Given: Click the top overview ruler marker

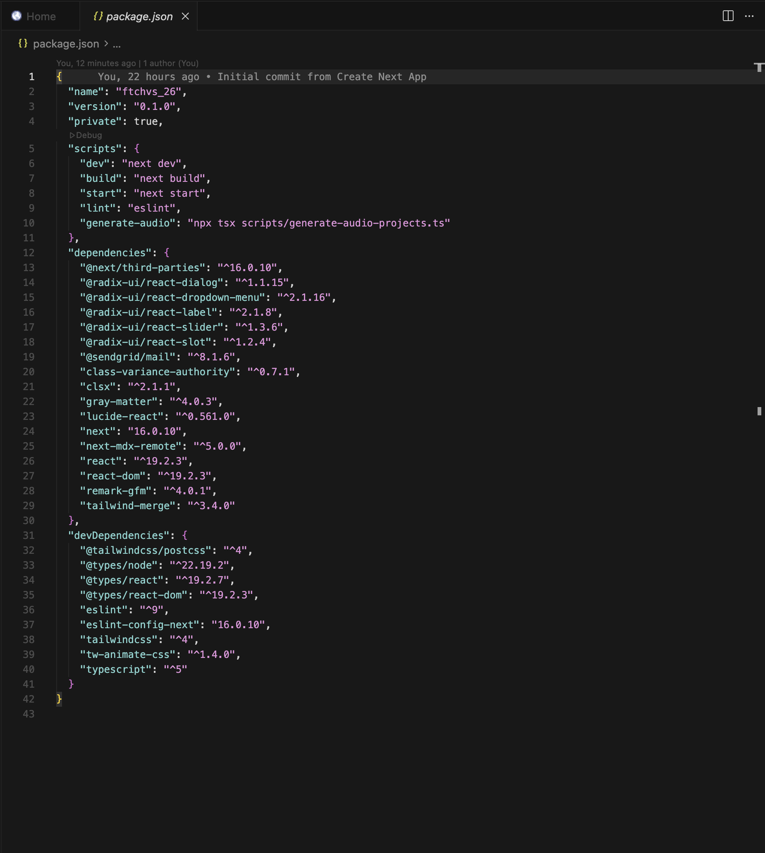Looking at the screenshot, I should 759,67.
